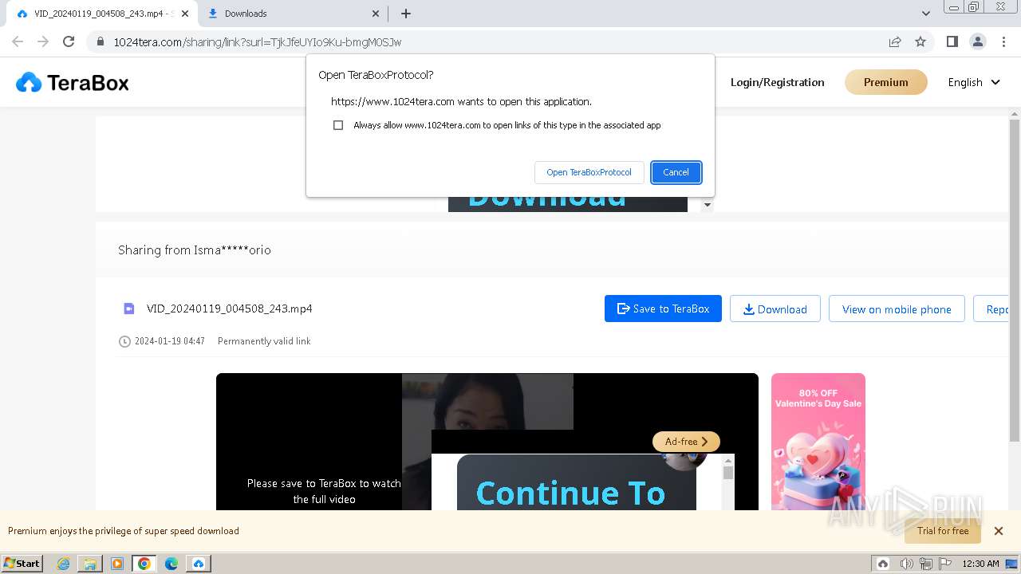Viewport: 1021px width, 574px height.
Task: Open the Windows Start menu
Action: [x=22, y=563]
